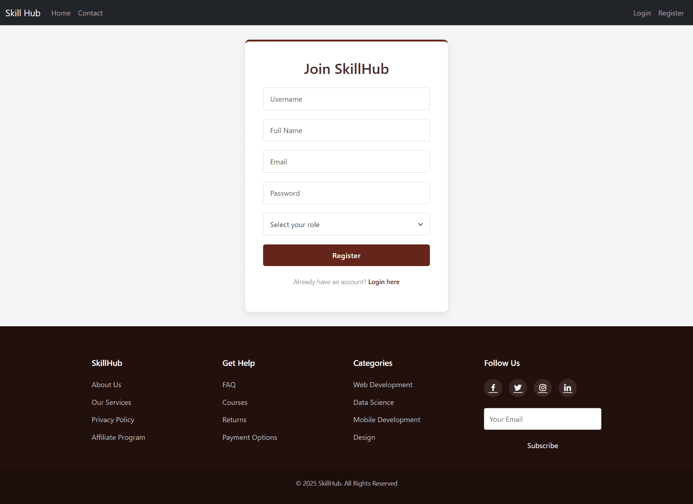
Task: Open the Privacy Policy link
Action: pos(113,419)
